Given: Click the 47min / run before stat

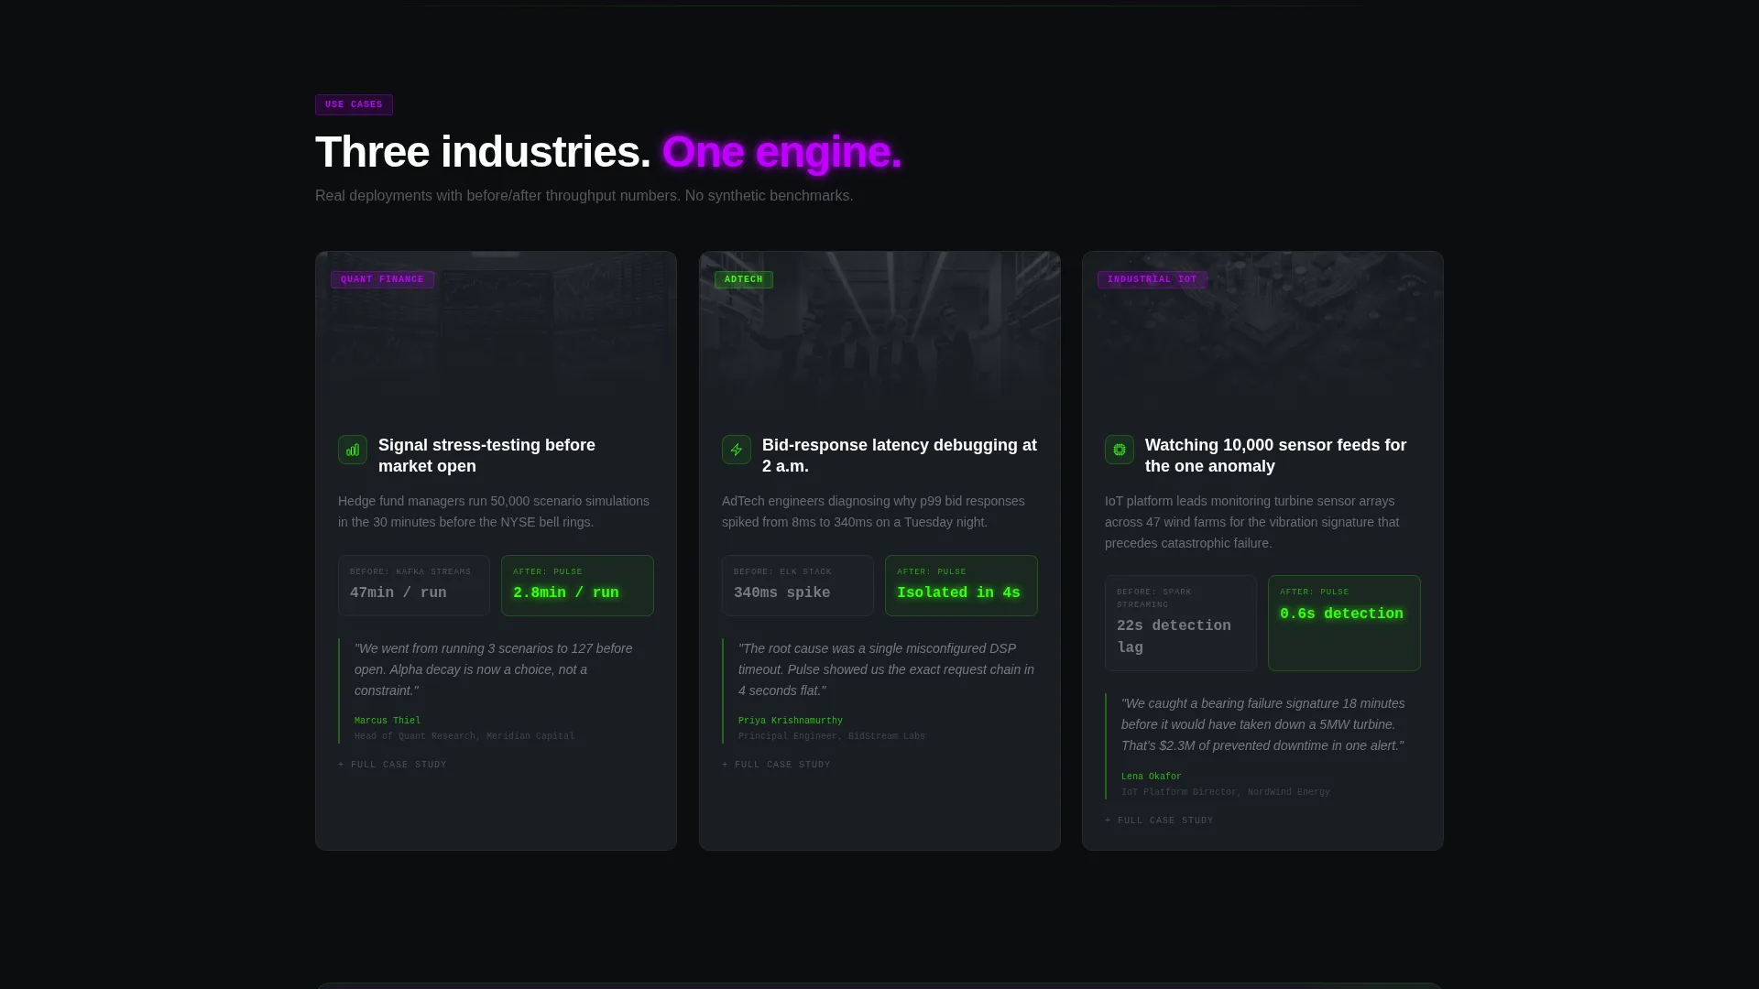Looking at the screenshot, I should pos(414,585).
